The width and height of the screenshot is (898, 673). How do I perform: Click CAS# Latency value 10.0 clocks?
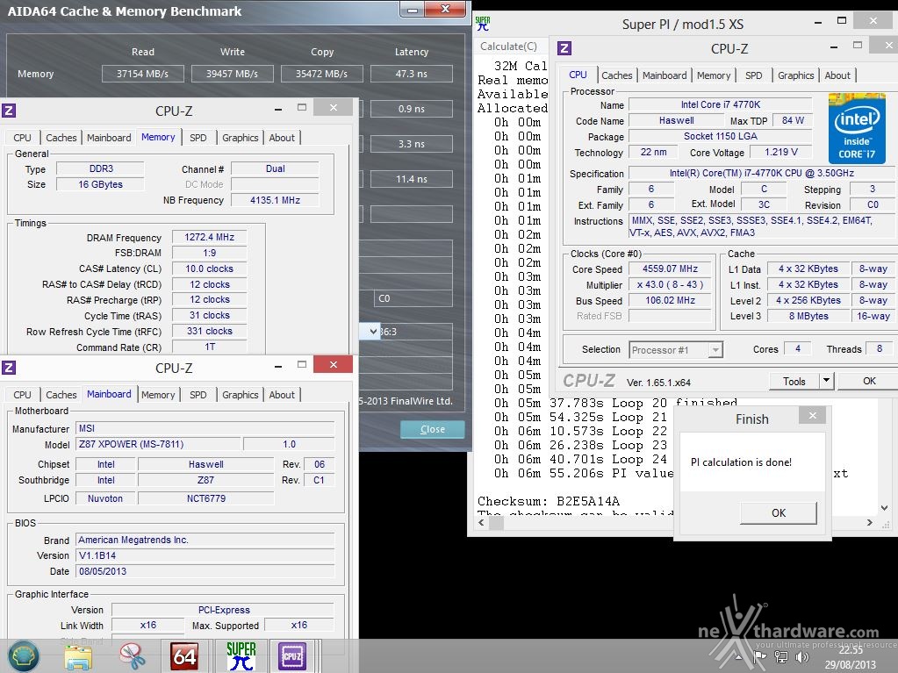pos(209,268)
